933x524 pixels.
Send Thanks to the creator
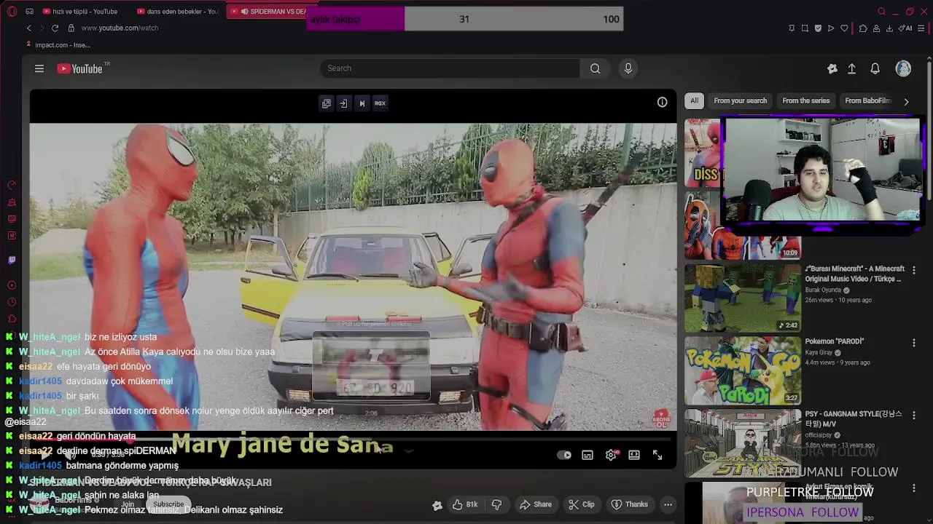coord(629,504)
